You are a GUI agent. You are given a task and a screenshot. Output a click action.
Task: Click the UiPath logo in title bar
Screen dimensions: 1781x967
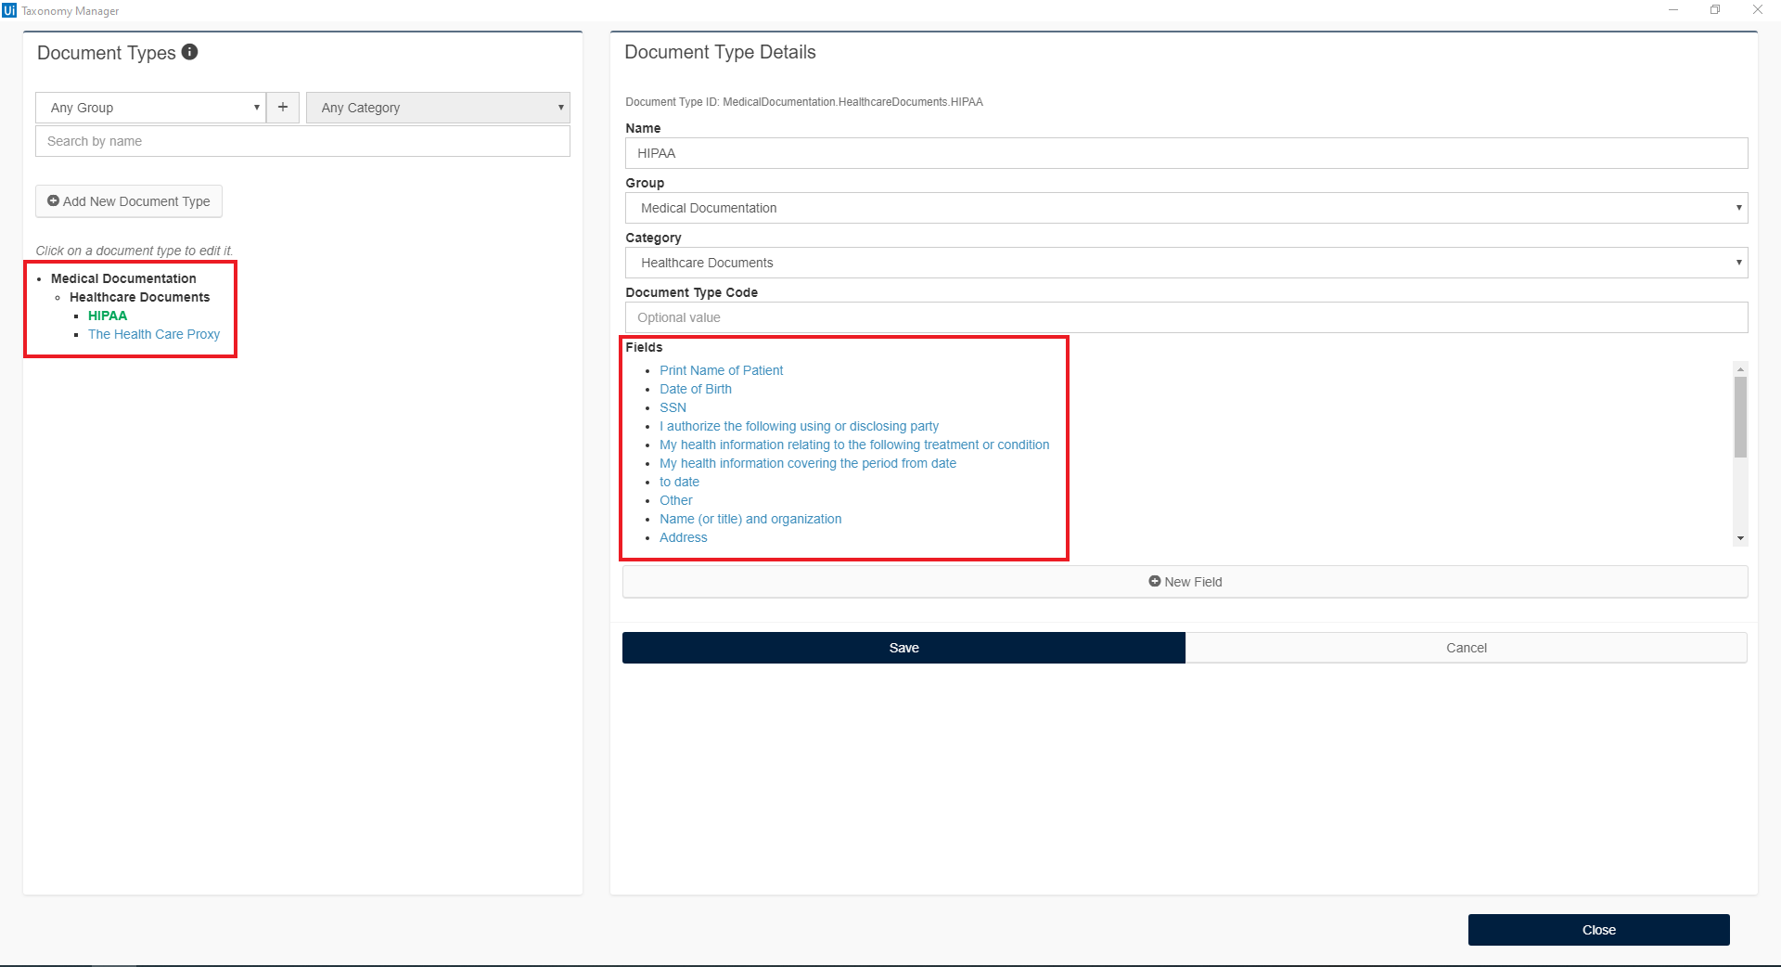(9, 10)
